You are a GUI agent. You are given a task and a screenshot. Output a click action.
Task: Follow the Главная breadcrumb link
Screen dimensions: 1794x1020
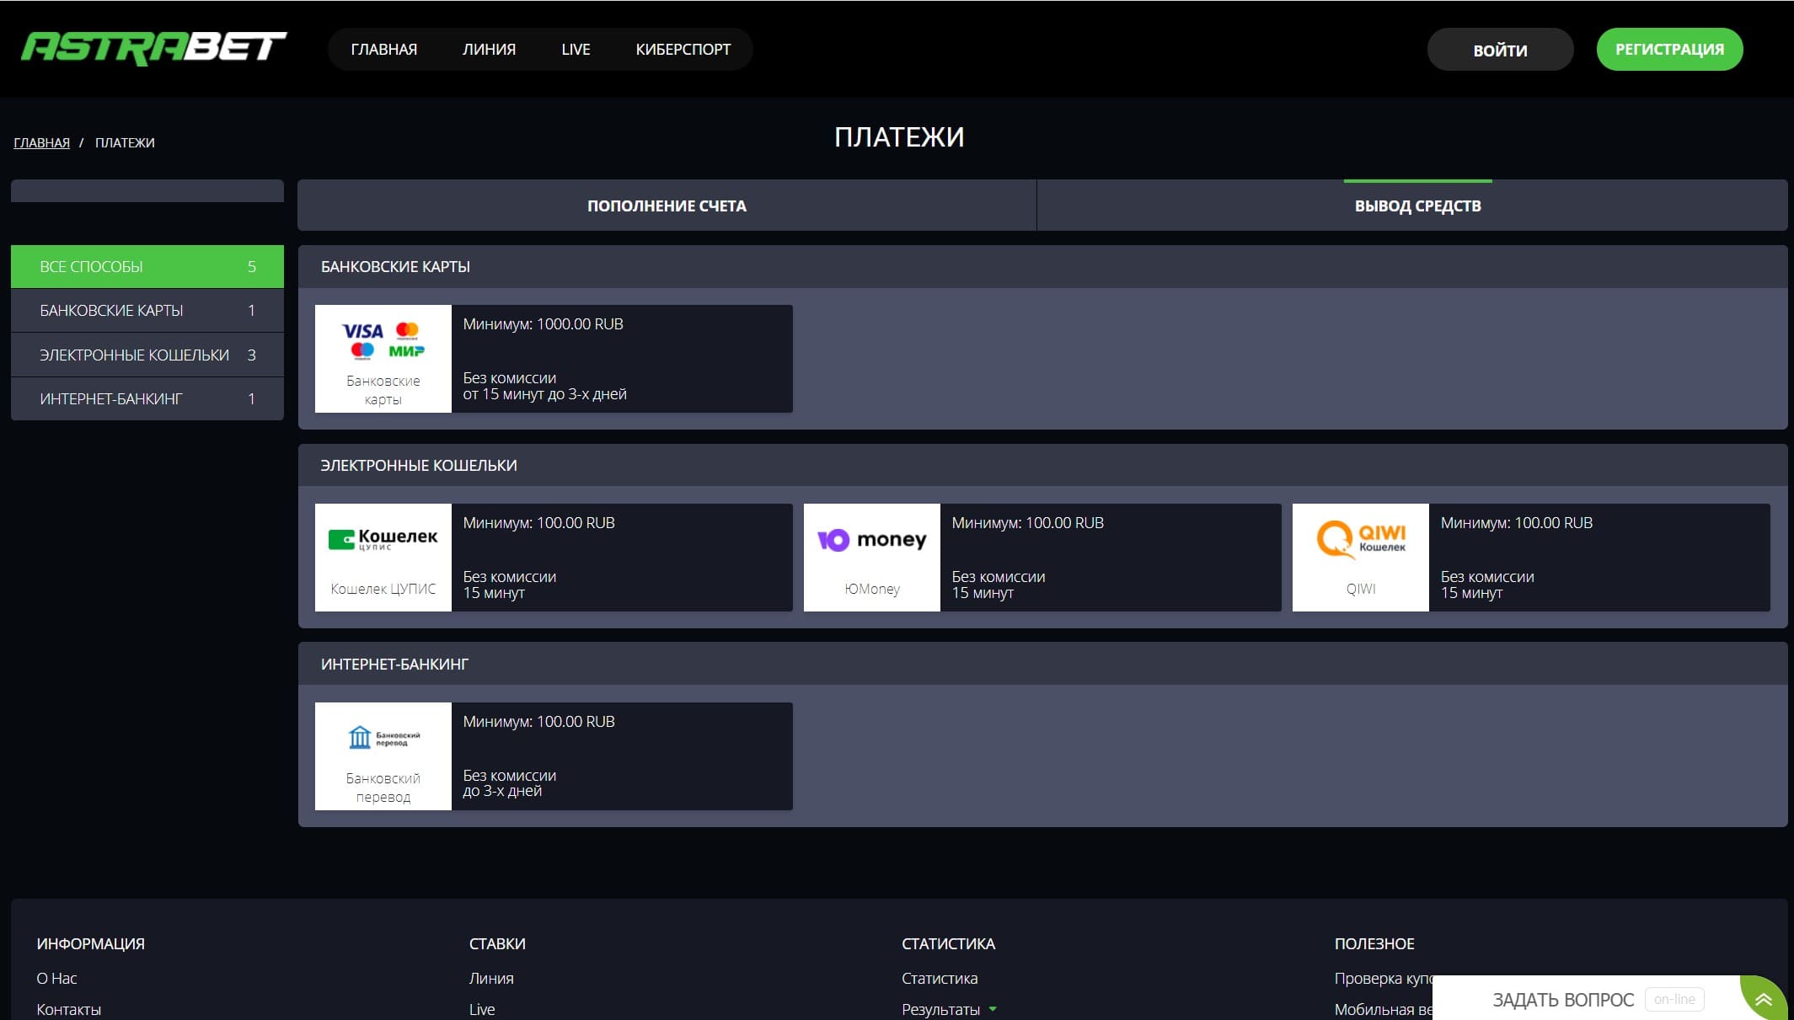click(x=41, y=142)
